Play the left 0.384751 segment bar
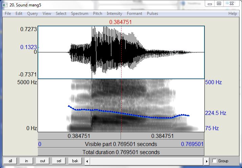The width and height of the screenshot is (242, 168). click(79, 136)
